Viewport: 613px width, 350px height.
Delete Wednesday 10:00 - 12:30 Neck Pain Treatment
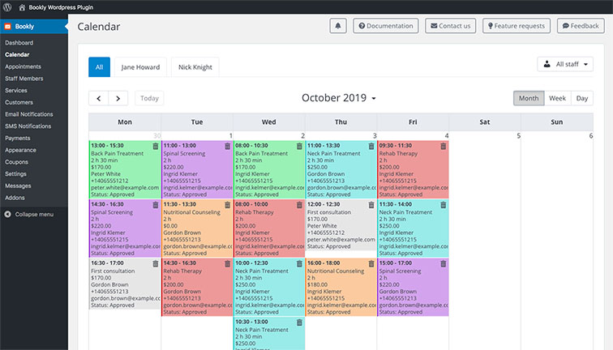point(299,263)
